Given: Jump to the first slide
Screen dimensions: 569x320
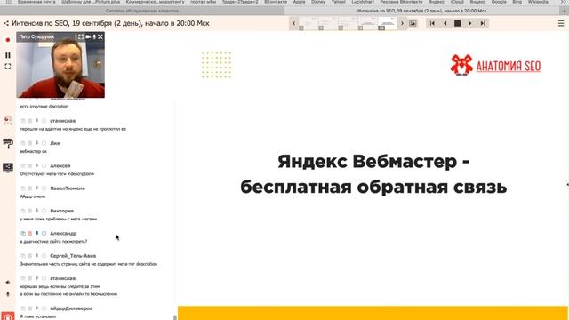Looking at the screenshot, I should 432,23.
